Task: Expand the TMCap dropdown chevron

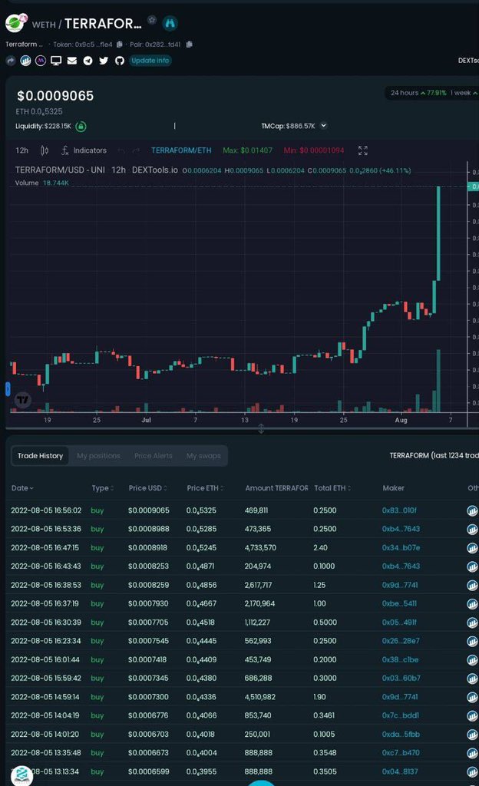Action: [324, 126]
